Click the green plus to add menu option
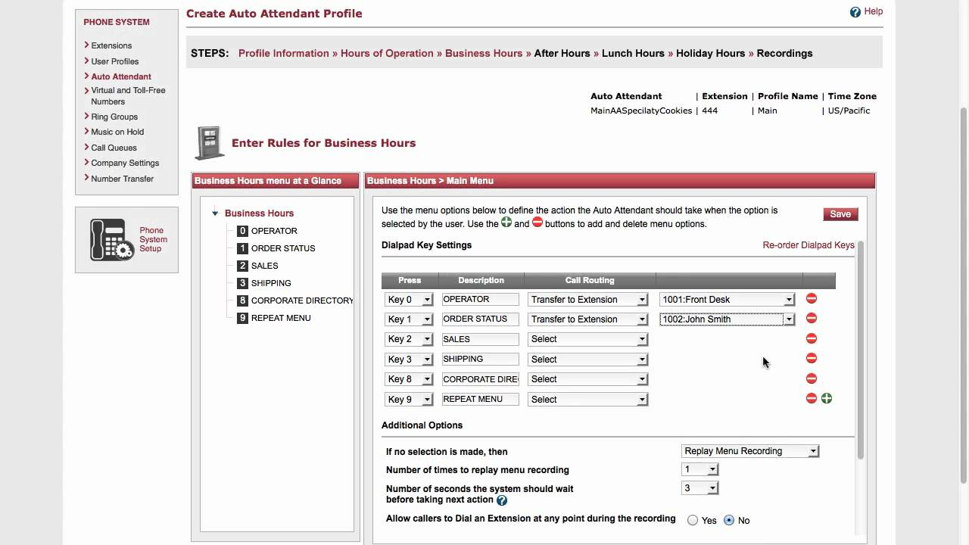This screenshot has width=969, height=545. (x=827, y=398)
